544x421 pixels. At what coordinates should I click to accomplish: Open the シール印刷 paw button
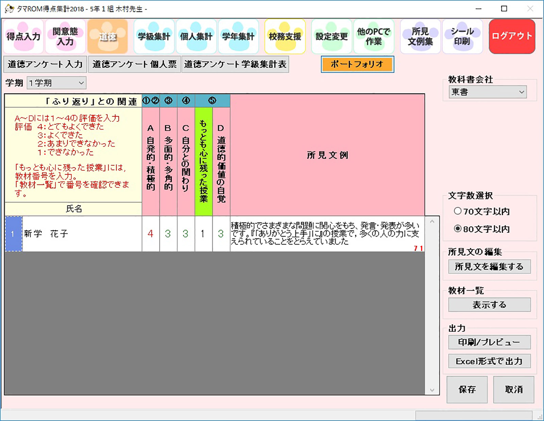[462, 36]
